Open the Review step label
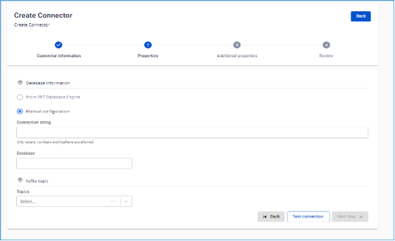This screenshot has width=395, height=241. click(326, 56)
